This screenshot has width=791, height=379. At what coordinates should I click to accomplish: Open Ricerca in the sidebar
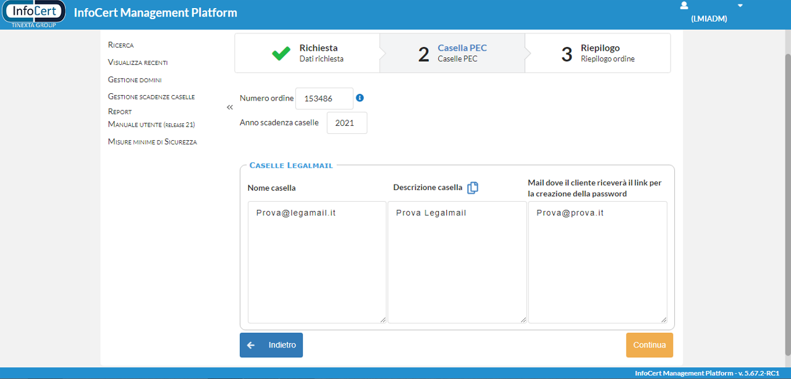(x=121, y=45)
